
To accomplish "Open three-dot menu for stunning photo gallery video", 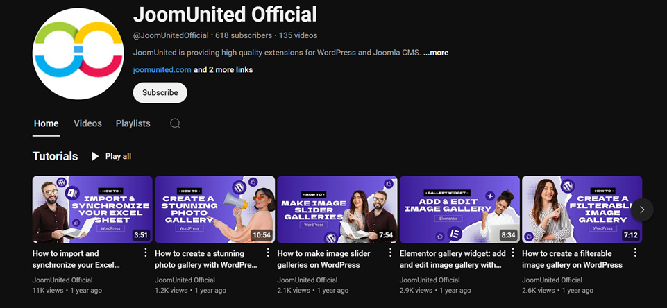I will tap(268, 253).
